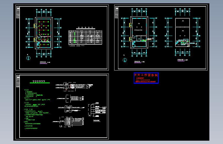Pick the lower yellow distribution box on the top-left floor plan

pos(35,40)
